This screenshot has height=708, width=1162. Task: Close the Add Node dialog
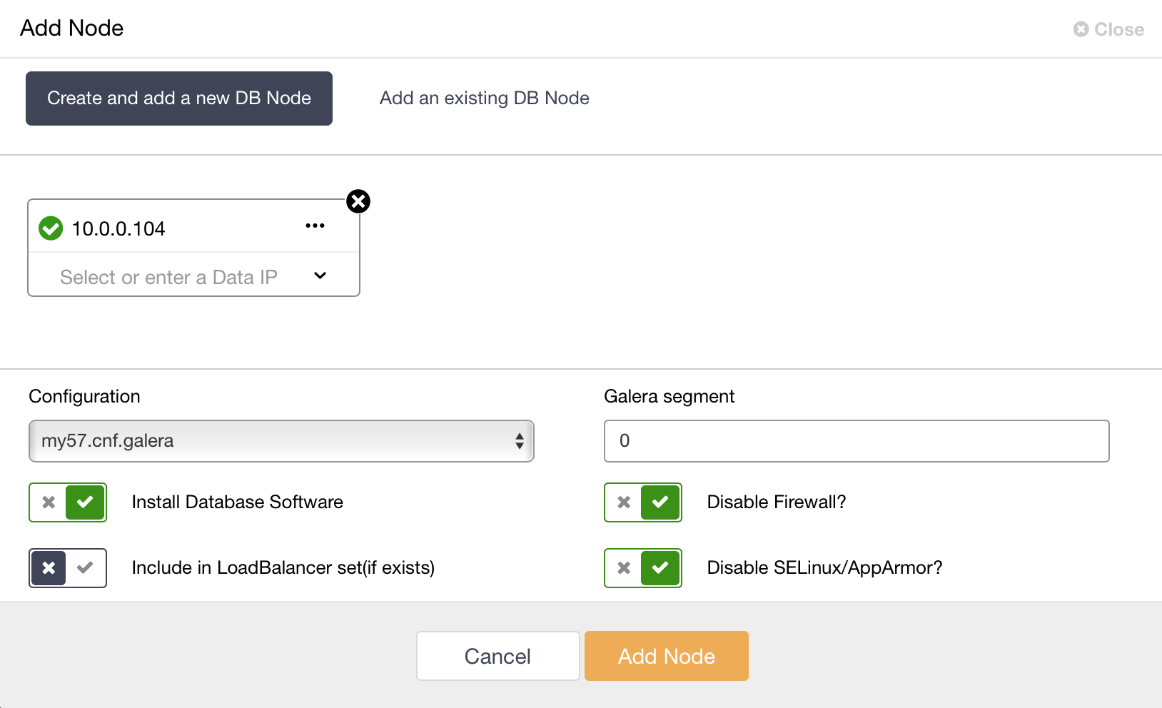pyautogui.click(x=1108, y=29)
